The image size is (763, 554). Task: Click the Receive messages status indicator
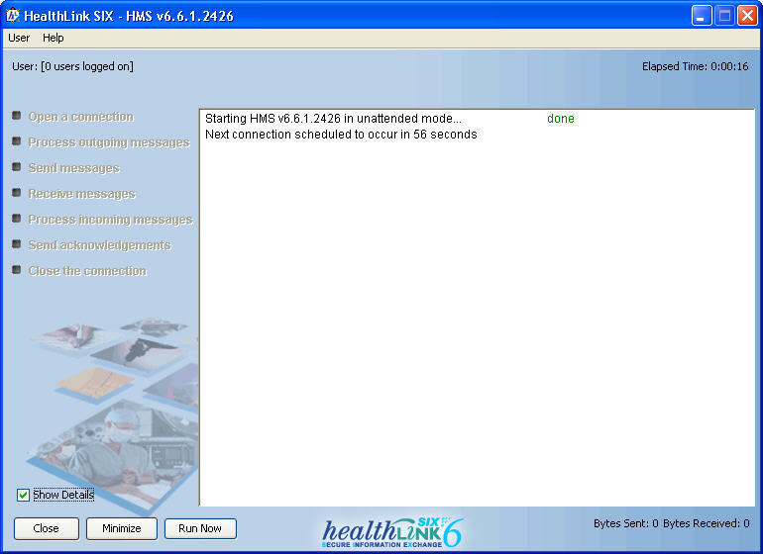point(17,193)
